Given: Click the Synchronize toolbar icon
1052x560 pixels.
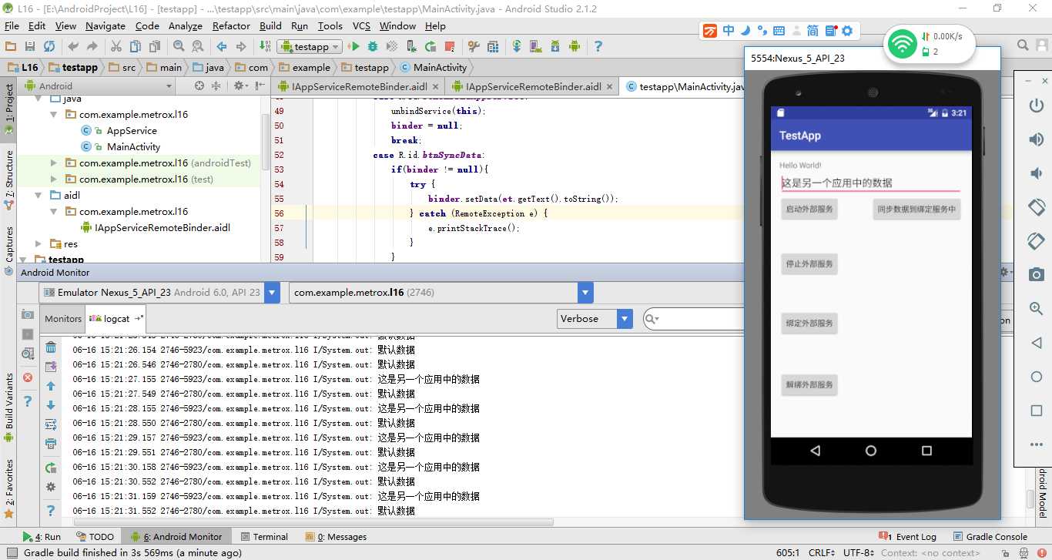Looking at the screenshot, I should 49,46.
